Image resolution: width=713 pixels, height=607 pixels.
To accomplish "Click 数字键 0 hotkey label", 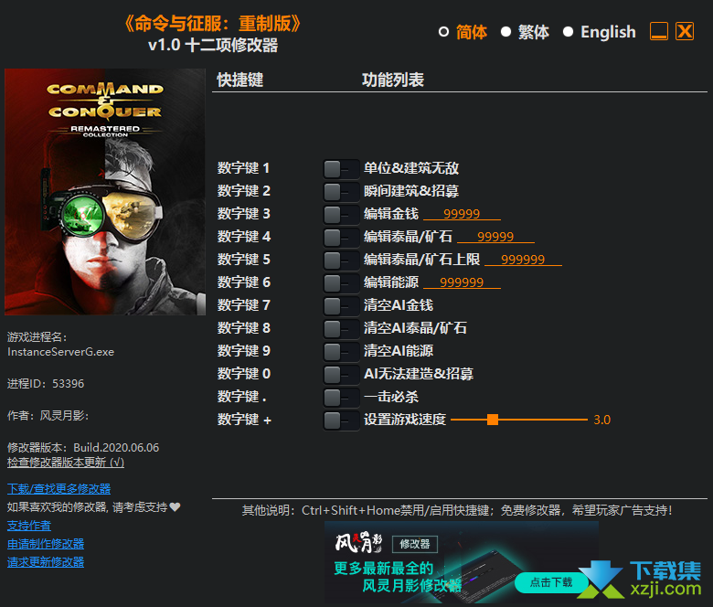I will pos(244,374).
